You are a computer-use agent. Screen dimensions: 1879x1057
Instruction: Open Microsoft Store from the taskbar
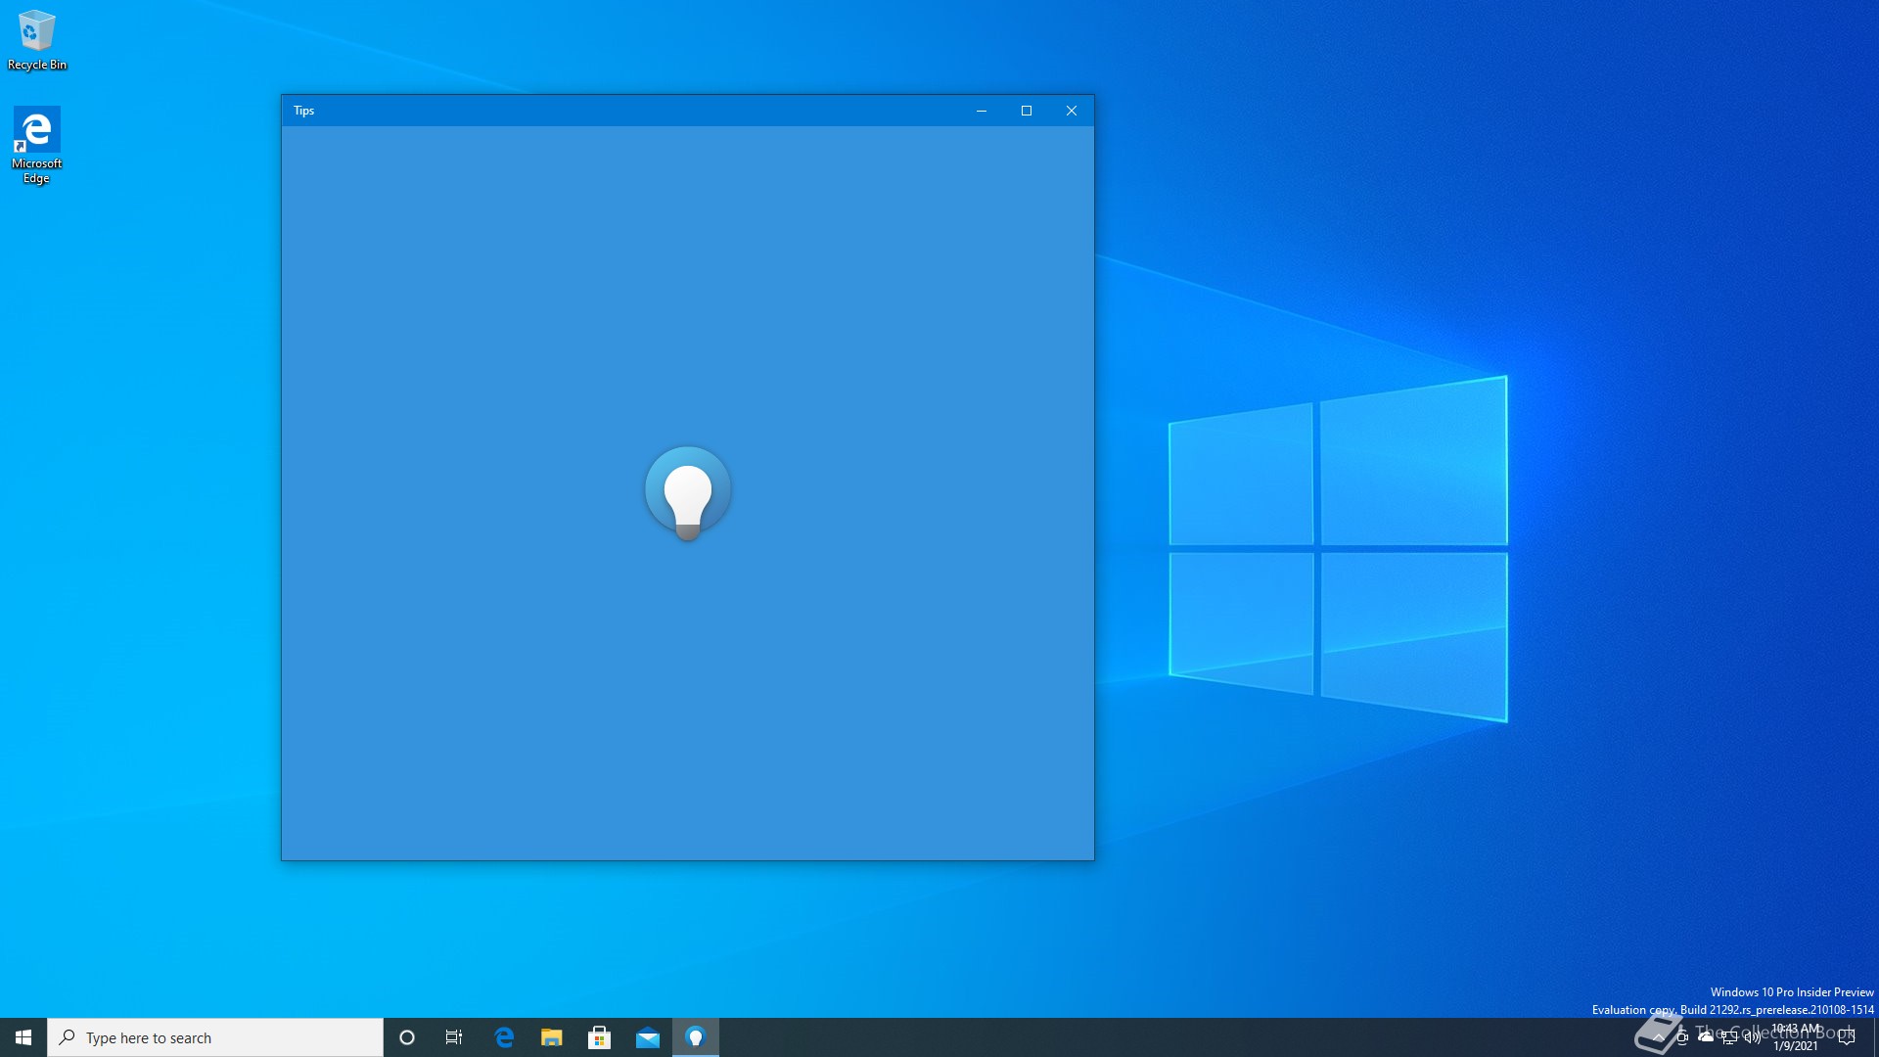coord(600,1037)
